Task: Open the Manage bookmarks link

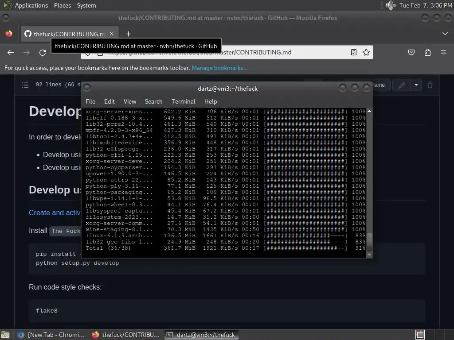Action: click(220, 68)
